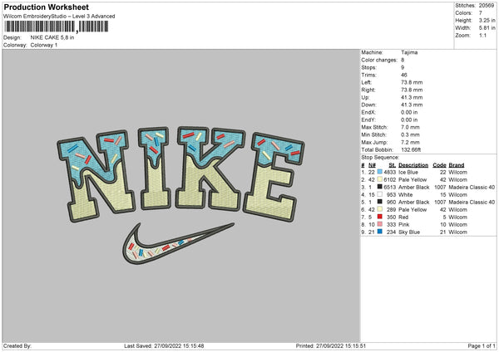The height and width of the screenshot is (352, 499).
Task: Click the Max Jump value 7.2 mm
Action: pos(410,142)
